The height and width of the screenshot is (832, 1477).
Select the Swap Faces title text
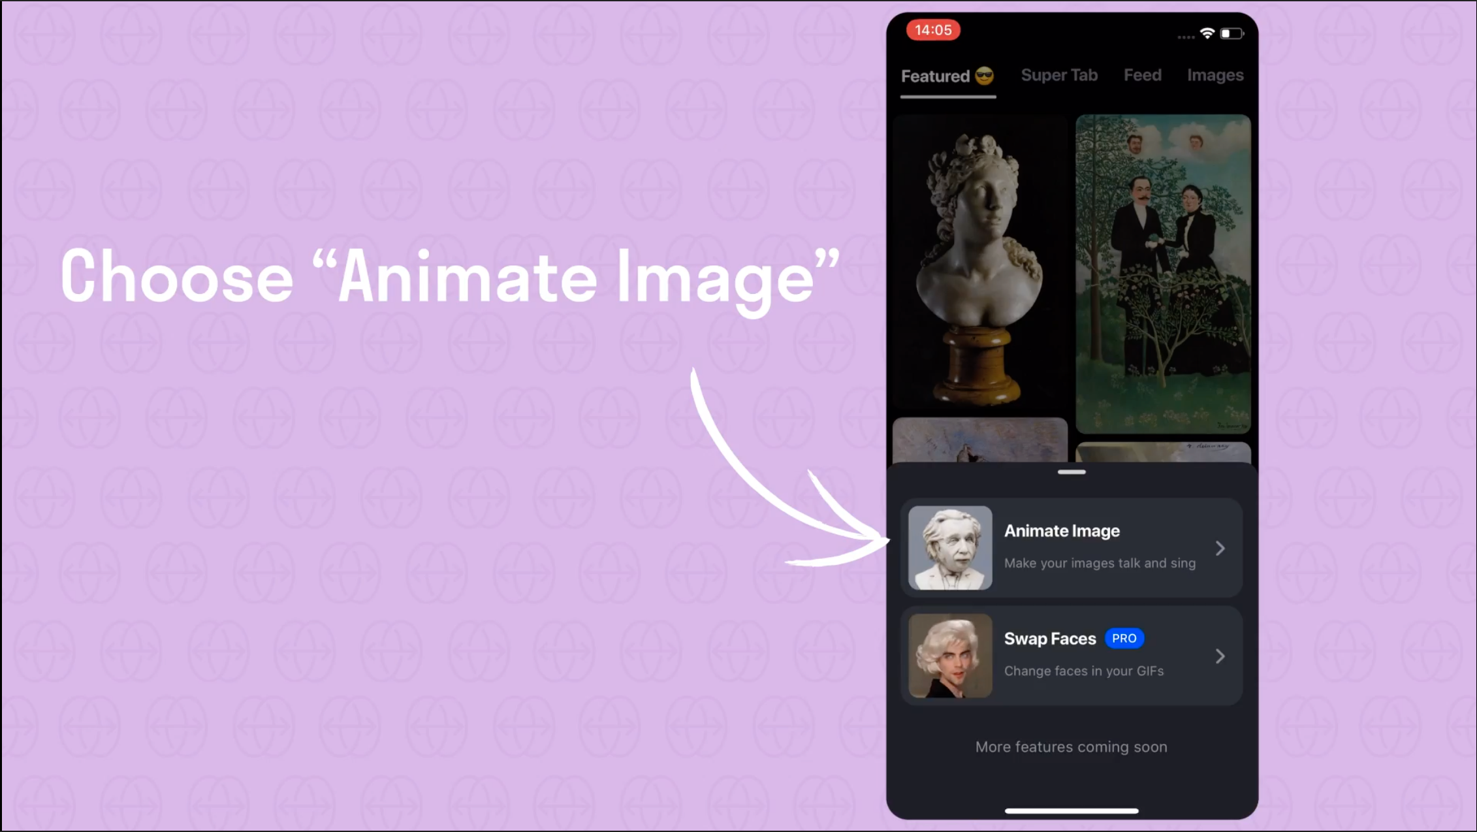pos(1049,639)
